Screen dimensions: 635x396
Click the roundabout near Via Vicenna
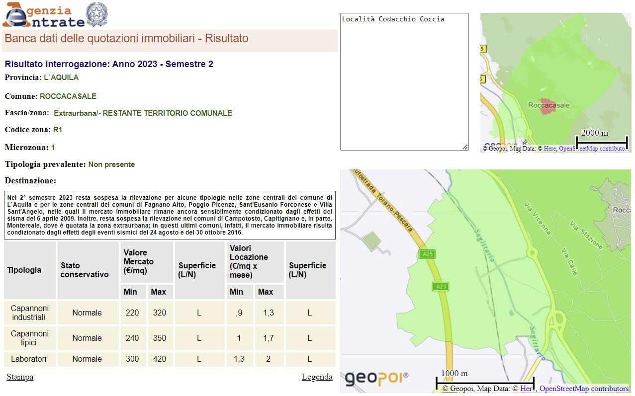(532, 253)
